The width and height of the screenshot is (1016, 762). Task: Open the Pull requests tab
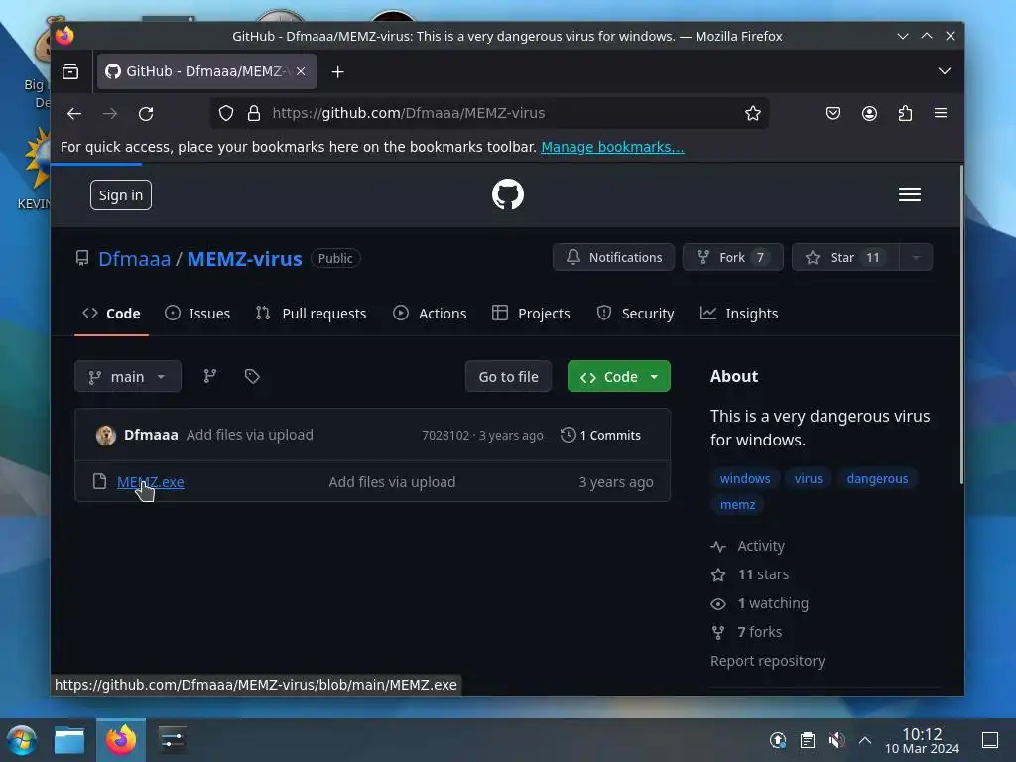(x=311, y=314)
